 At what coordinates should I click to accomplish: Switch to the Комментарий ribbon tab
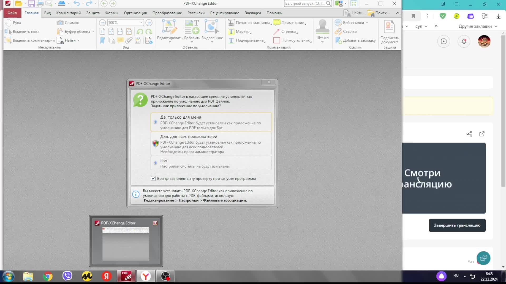[68, 13]
